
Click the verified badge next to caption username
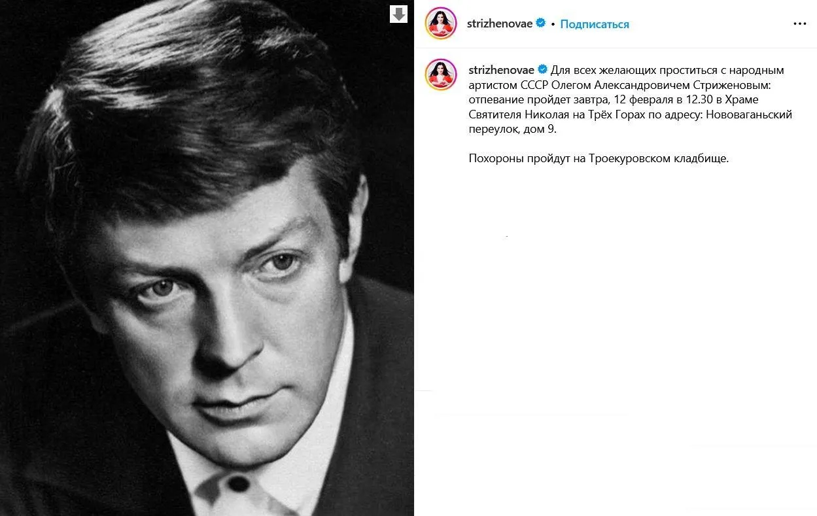[542, 69]
